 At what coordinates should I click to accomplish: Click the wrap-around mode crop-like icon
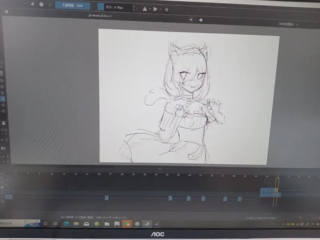tap(166, 10)
